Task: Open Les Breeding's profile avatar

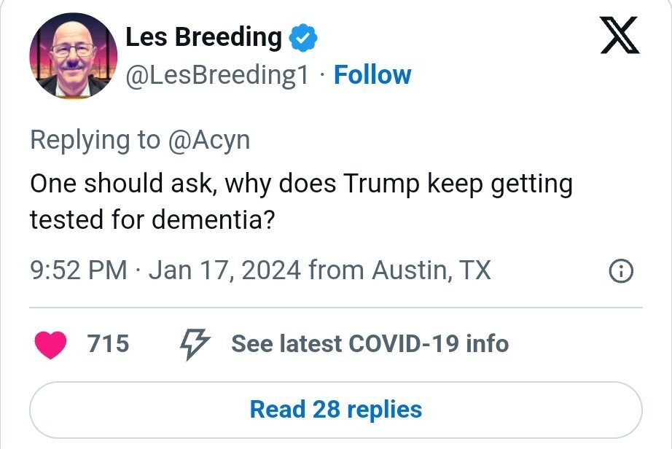Action: point(72,56)
